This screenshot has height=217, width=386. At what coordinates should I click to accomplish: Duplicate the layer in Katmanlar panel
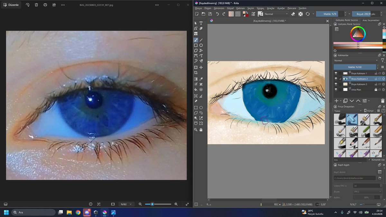coord(345,101)
